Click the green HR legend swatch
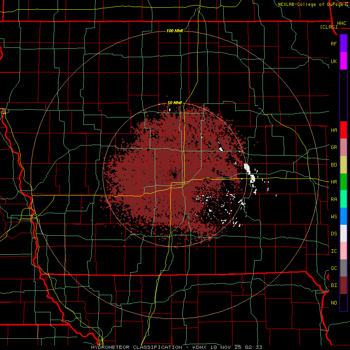 click(343, 182)
